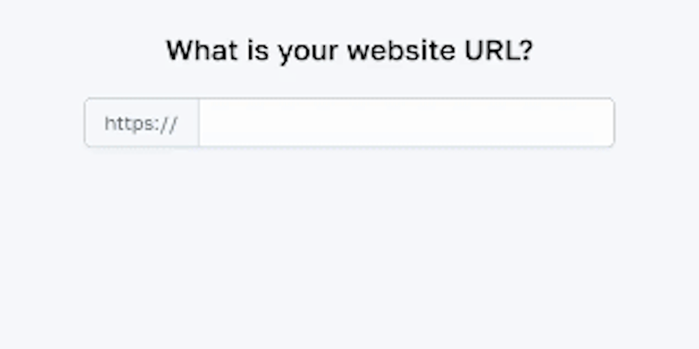
Task: Click the right end of the URL input
Action: (x=601, y=123)
